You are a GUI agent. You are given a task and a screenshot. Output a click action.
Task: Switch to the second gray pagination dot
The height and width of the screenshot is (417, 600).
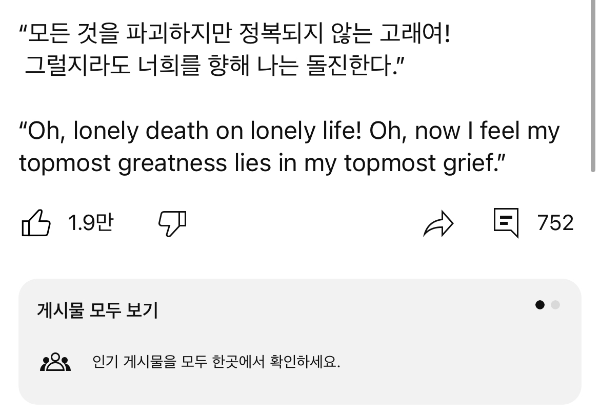point(555,305)
